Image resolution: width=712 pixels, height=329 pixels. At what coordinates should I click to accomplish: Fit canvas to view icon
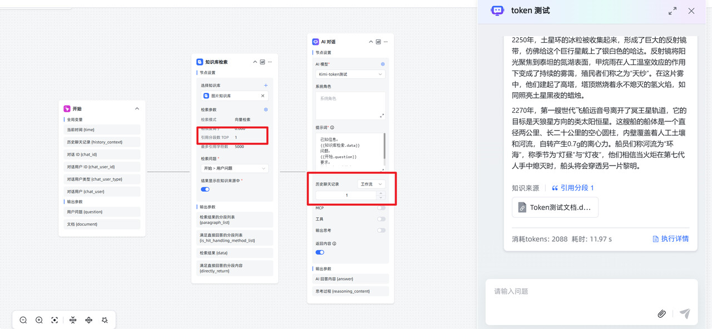pos(55,320)
